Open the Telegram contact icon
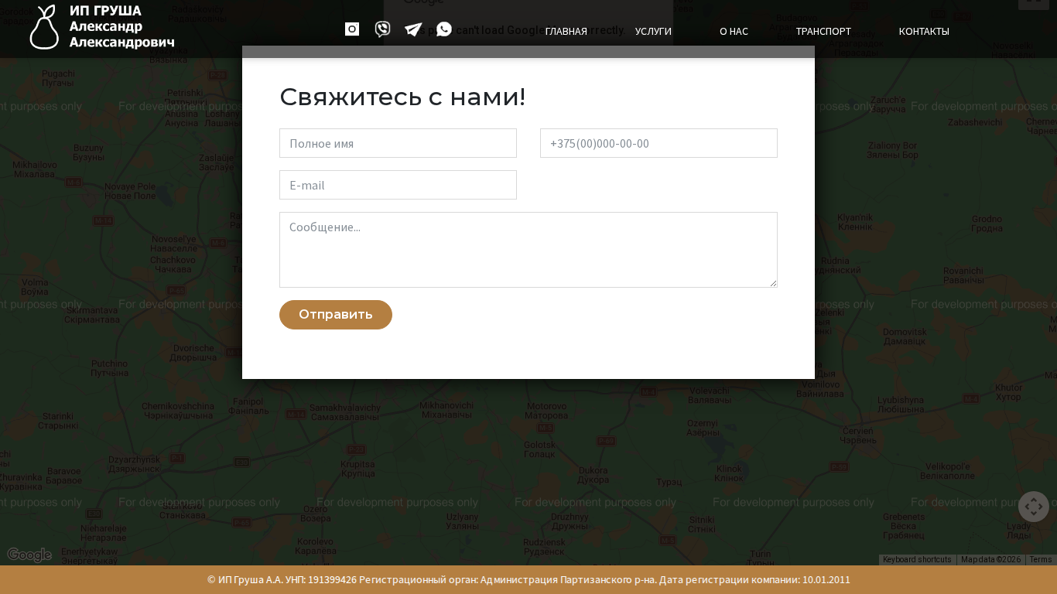The height and width of the screenshot is (594, 1057). (413, 29)
